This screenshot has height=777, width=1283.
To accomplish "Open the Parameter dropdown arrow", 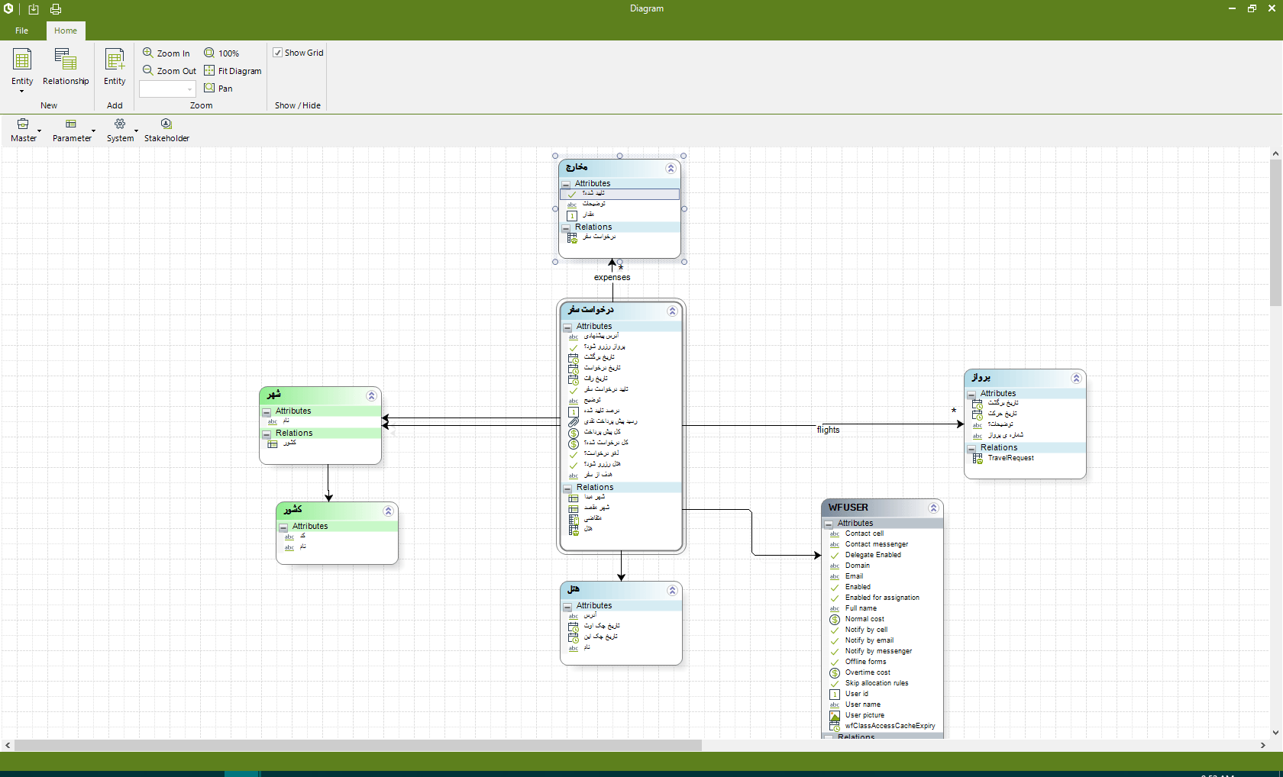I will [x=93, y=131].
